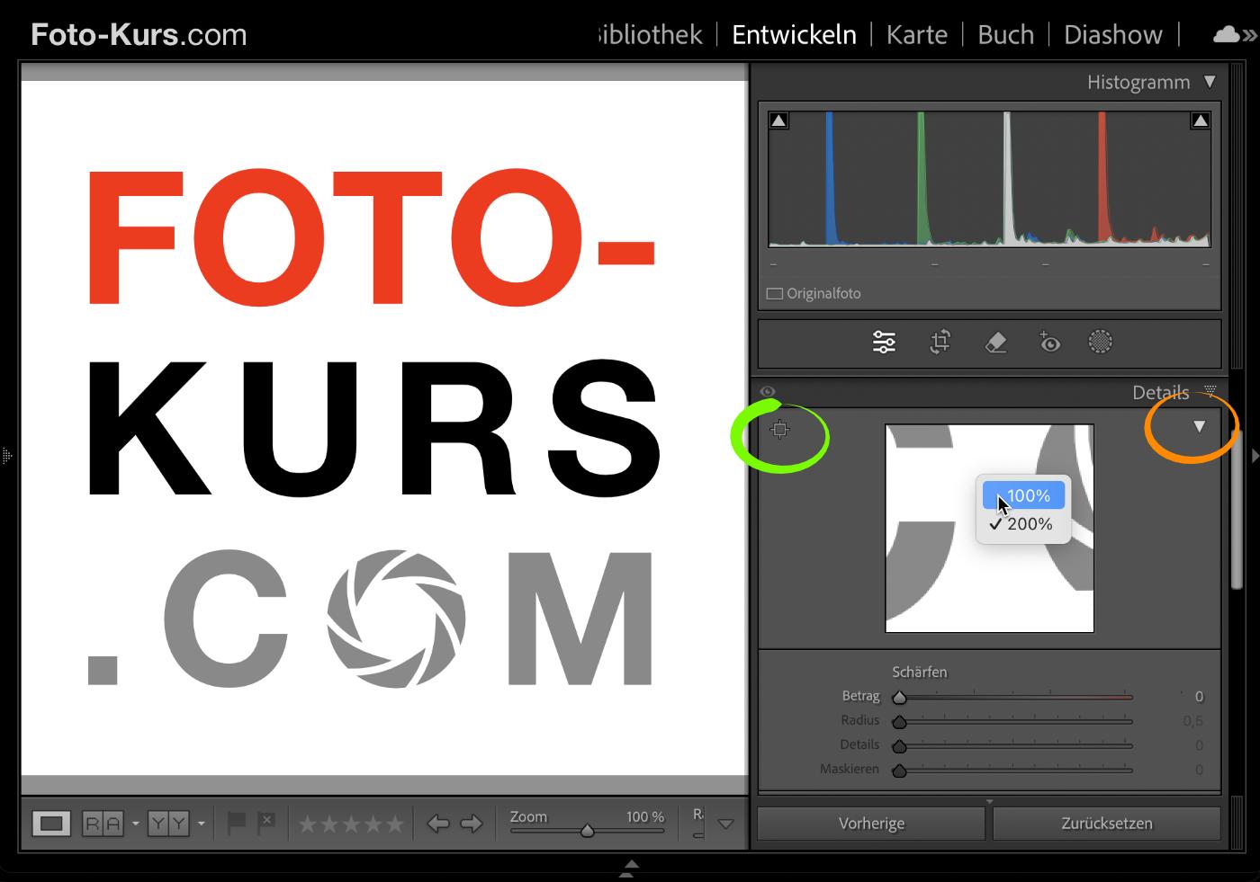Click the toolbar Zoom slider
1260x882 pixels.
coord(587,831)
